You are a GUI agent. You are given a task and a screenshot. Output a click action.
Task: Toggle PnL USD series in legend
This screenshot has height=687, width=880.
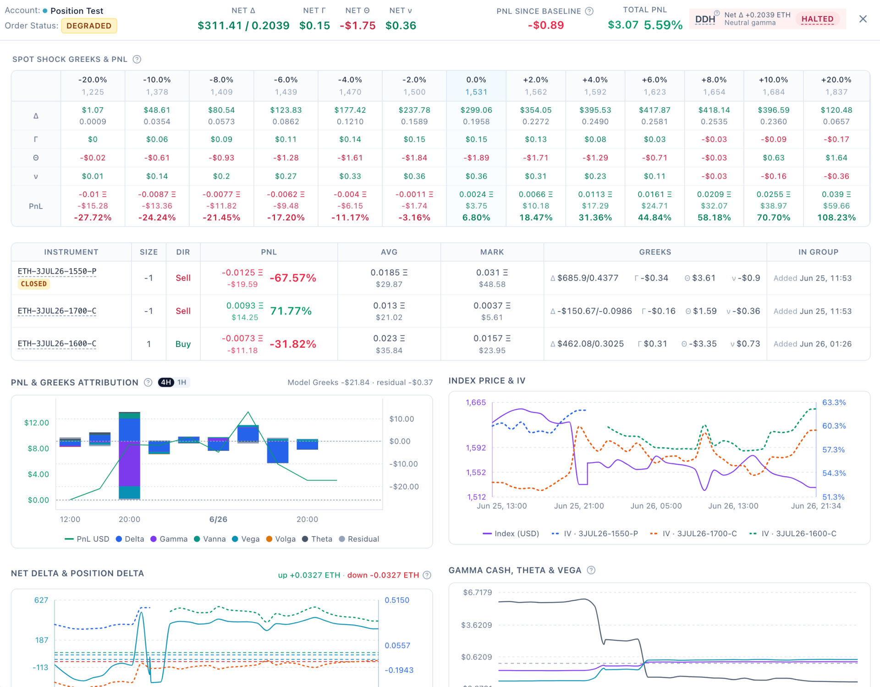(x=87, y=539)
